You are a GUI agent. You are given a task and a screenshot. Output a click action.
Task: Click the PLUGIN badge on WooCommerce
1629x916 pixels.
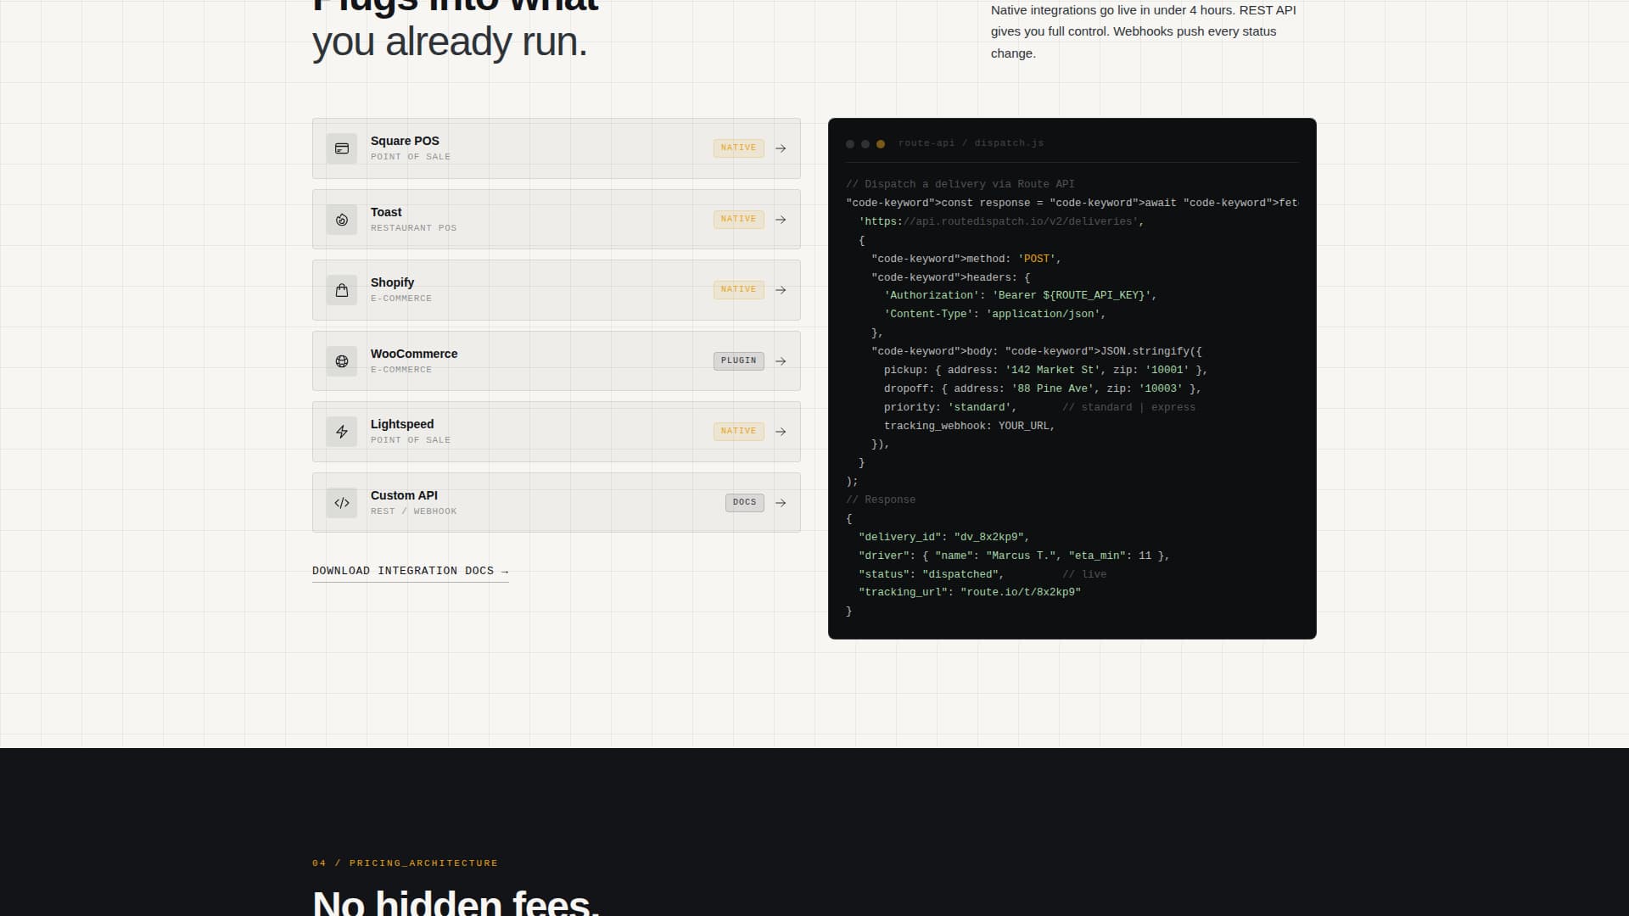(738, 360)
